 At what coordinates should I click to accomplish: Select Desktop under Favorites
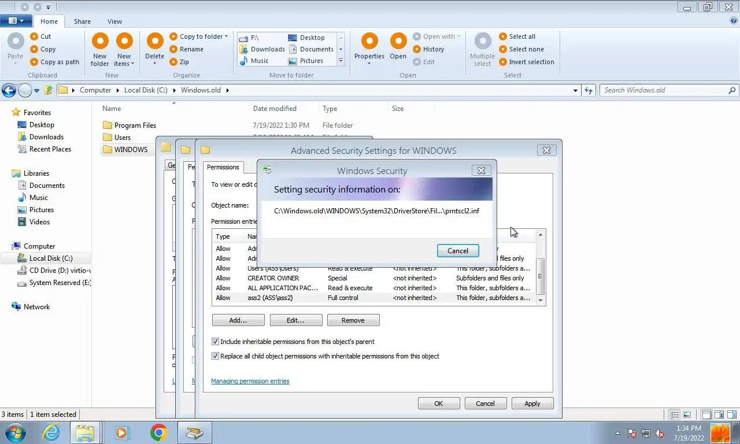tap(42, 125)
